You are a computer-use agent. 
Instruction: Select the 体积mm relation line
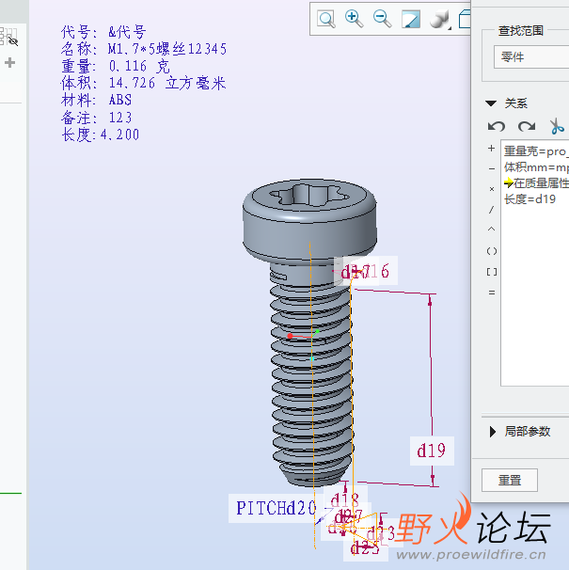pyautogui.click(x=535, y=167)
